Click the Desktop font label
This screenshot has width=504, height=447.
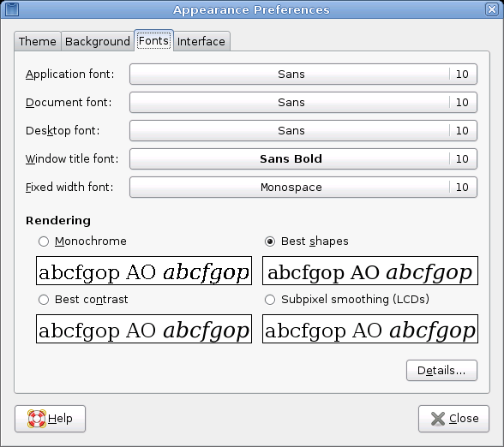click(63, 131)
